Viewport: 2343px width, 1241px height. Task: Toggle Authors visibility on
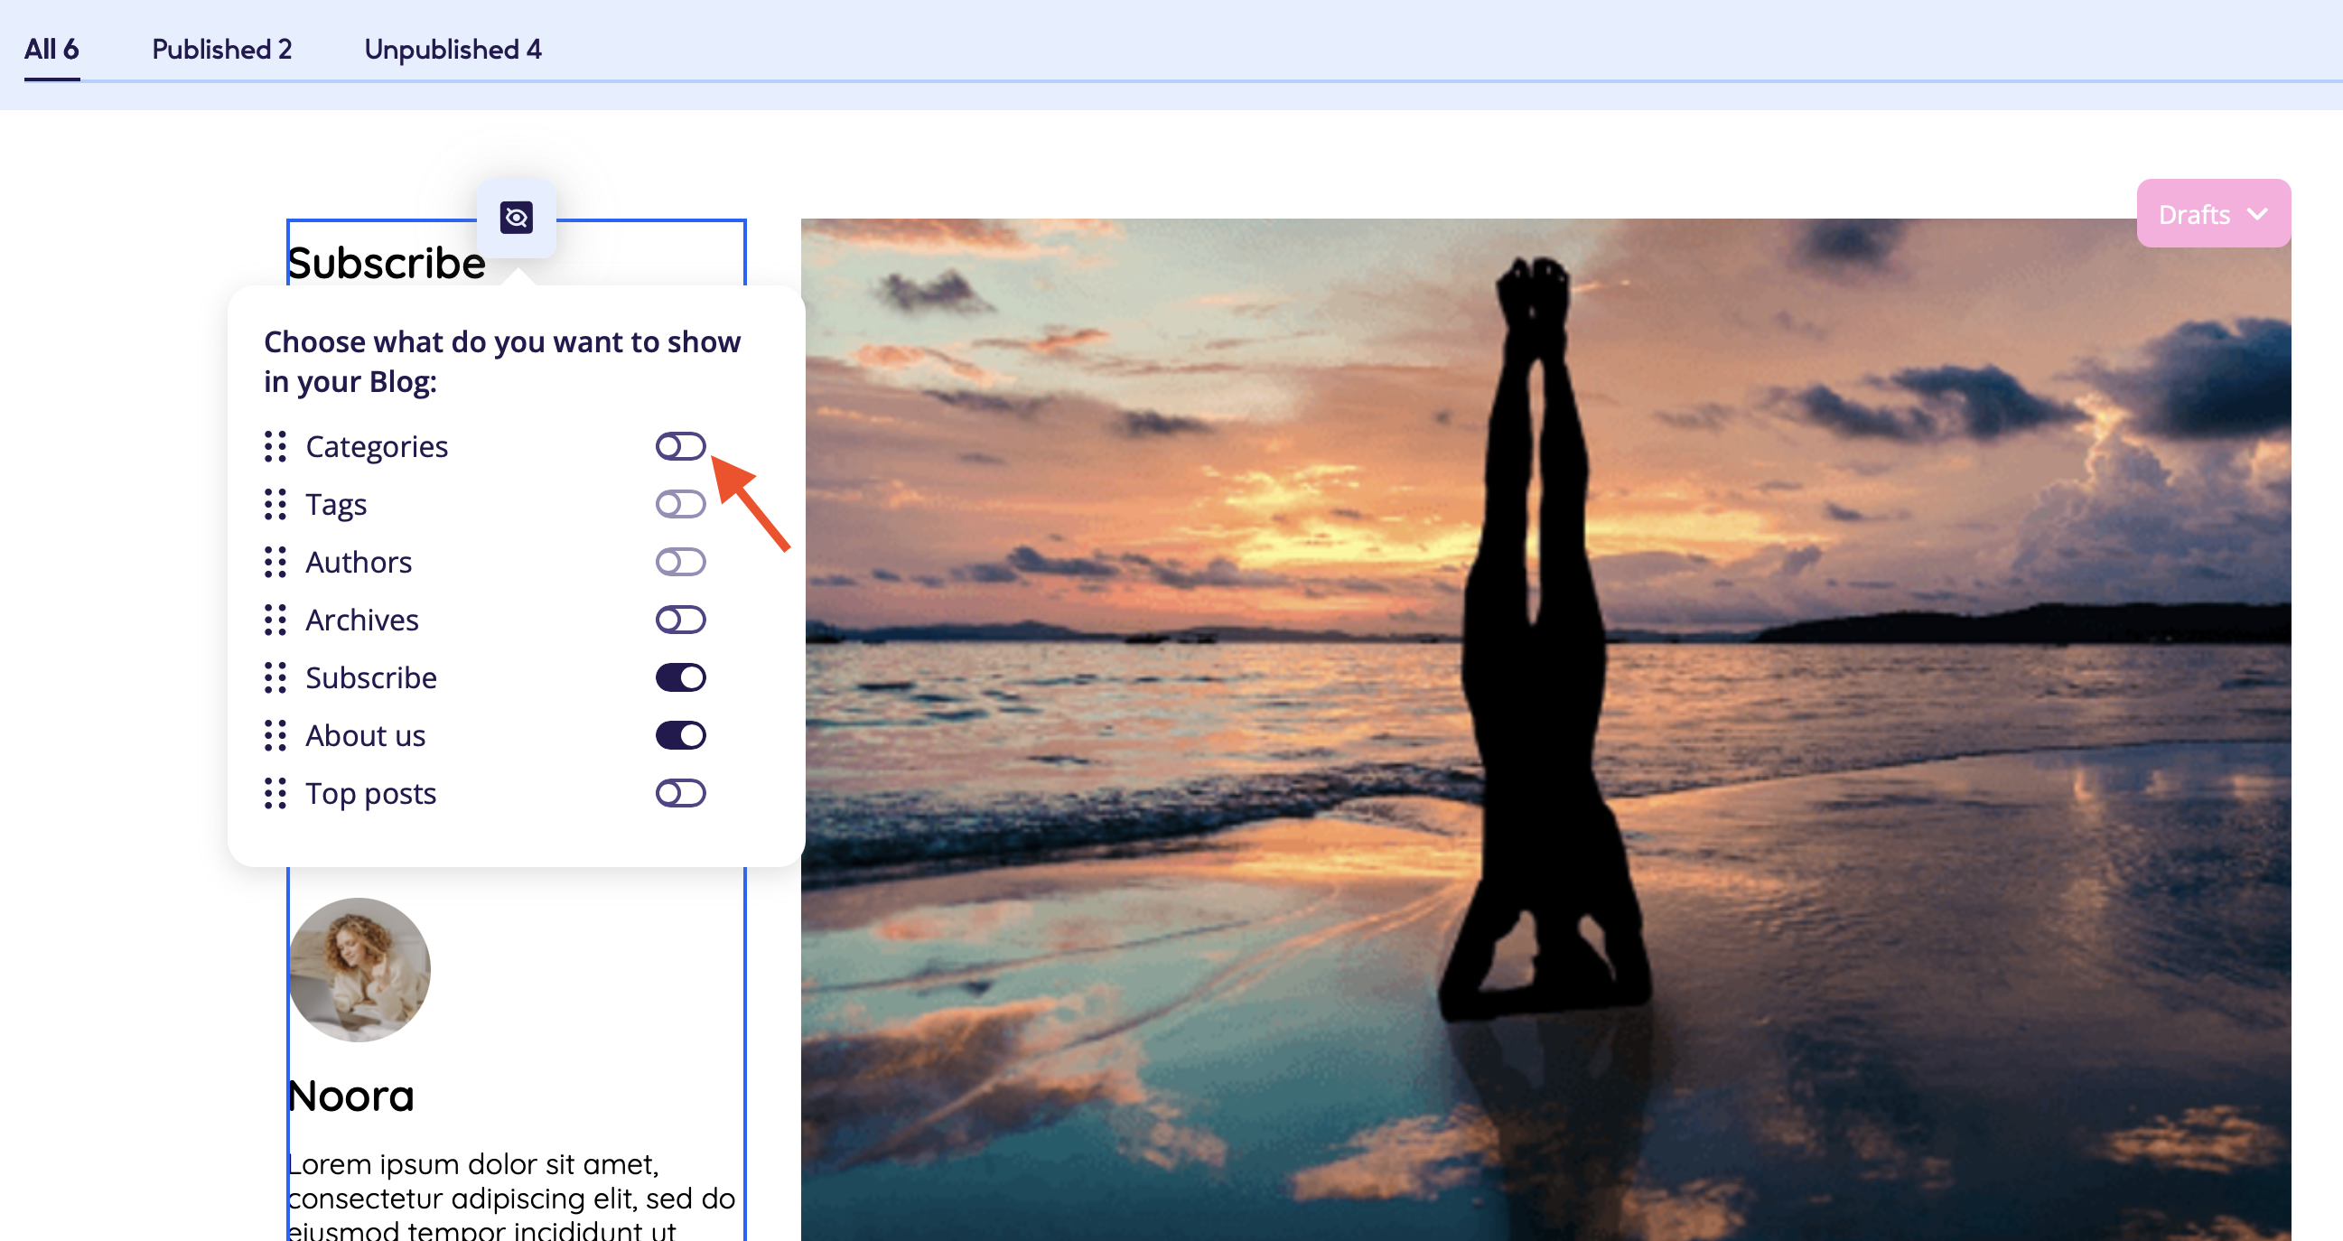click(680, 563)
